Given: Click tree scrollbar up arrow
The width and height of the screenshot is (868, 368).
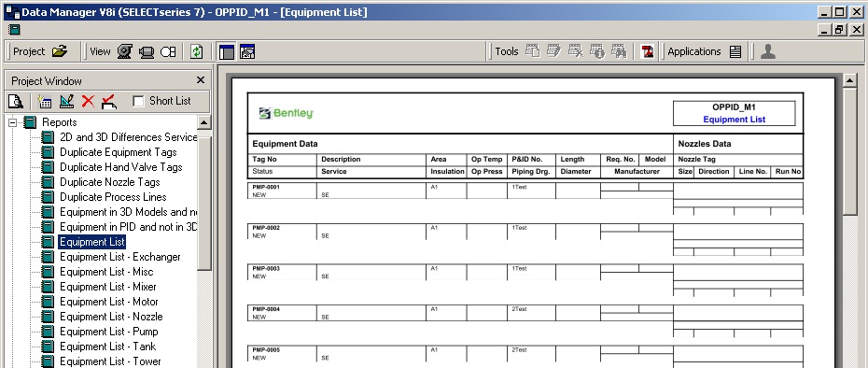Looking at the screenshot, I should 203,122.
